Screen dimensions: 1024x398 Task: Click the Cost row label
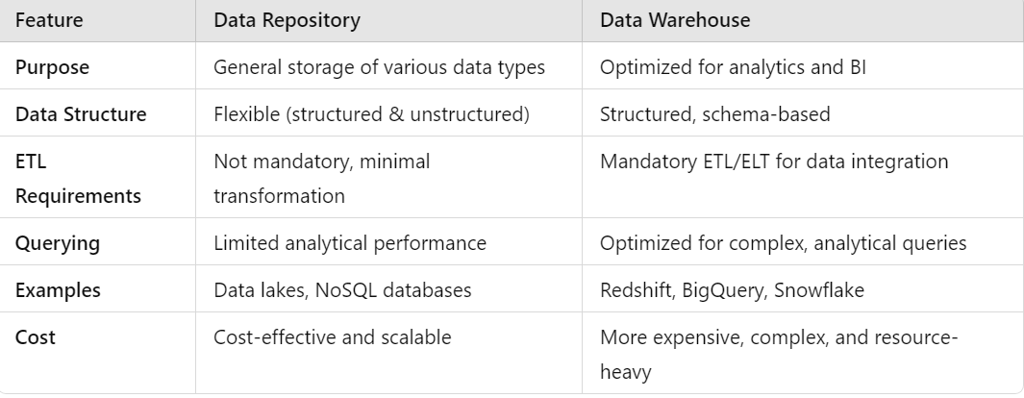[x=36, y=337]
